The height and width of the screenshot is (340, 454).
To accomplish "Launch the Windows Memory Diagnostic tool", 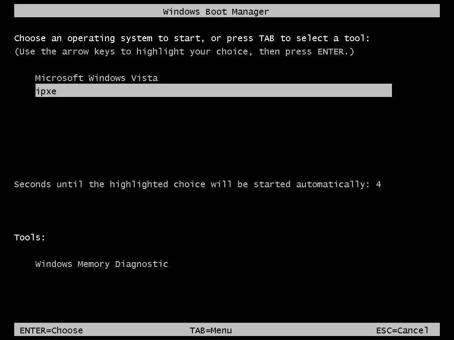I will [x=102, y=264].
